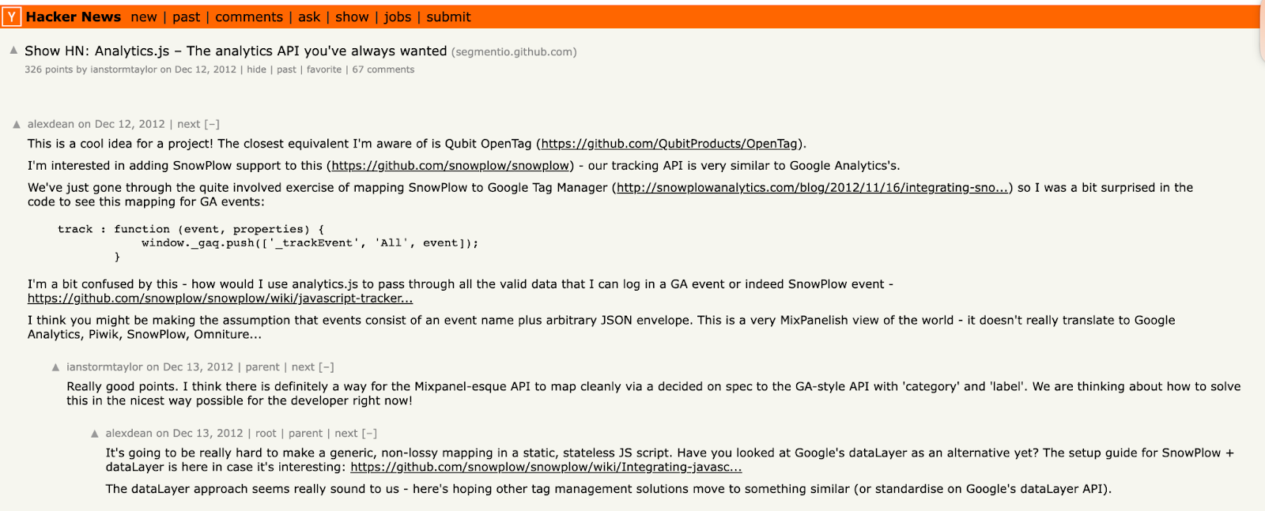This screenshot has width=1265, height=511.
Task: Open the snowplow/snowplow GitHub link
Action: (x=450, y=166)
